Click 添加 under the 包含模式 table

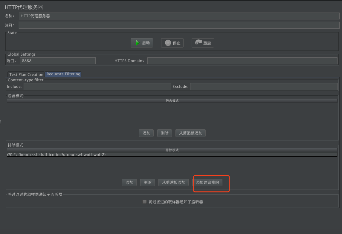click(x=146, y=133)
